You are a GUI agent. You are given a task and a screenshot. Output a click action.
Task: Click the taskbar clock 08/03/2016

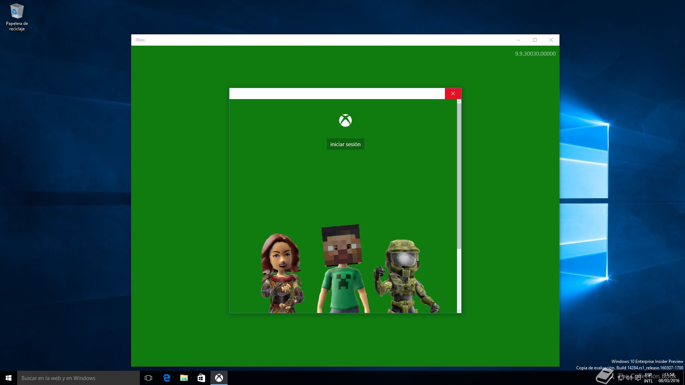pyautogui.click(x=669, y=378)
